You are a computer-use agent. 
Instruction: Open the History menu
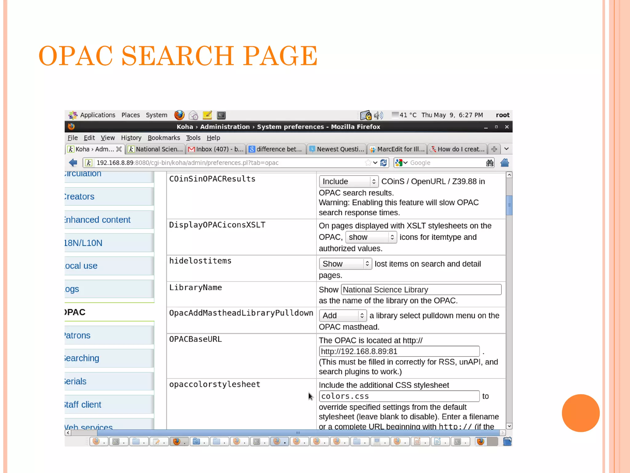[131, 138]
